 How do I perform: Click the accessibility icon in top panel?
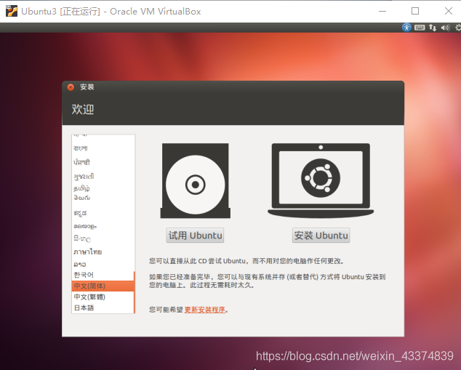[406, 28]
